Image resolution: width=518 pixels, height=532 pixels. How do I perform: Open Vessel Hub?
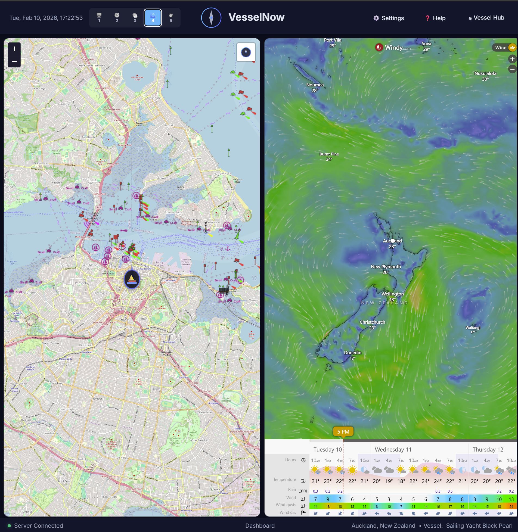pyautogui.click(x=486, y=18)
